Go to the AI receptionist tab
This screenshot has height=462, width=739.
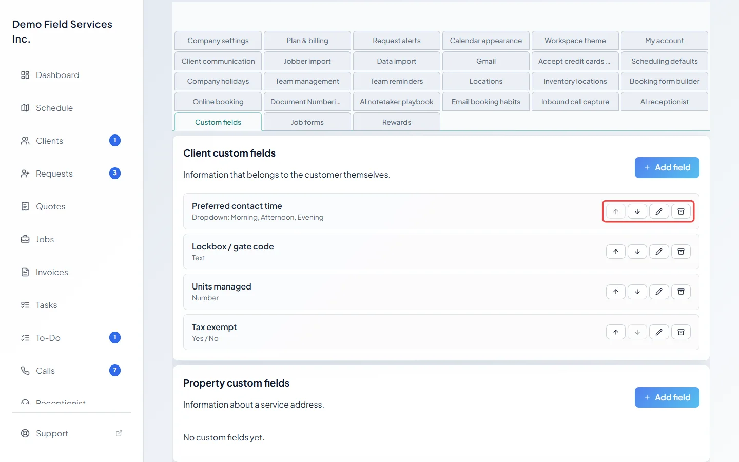coord(665,102)
